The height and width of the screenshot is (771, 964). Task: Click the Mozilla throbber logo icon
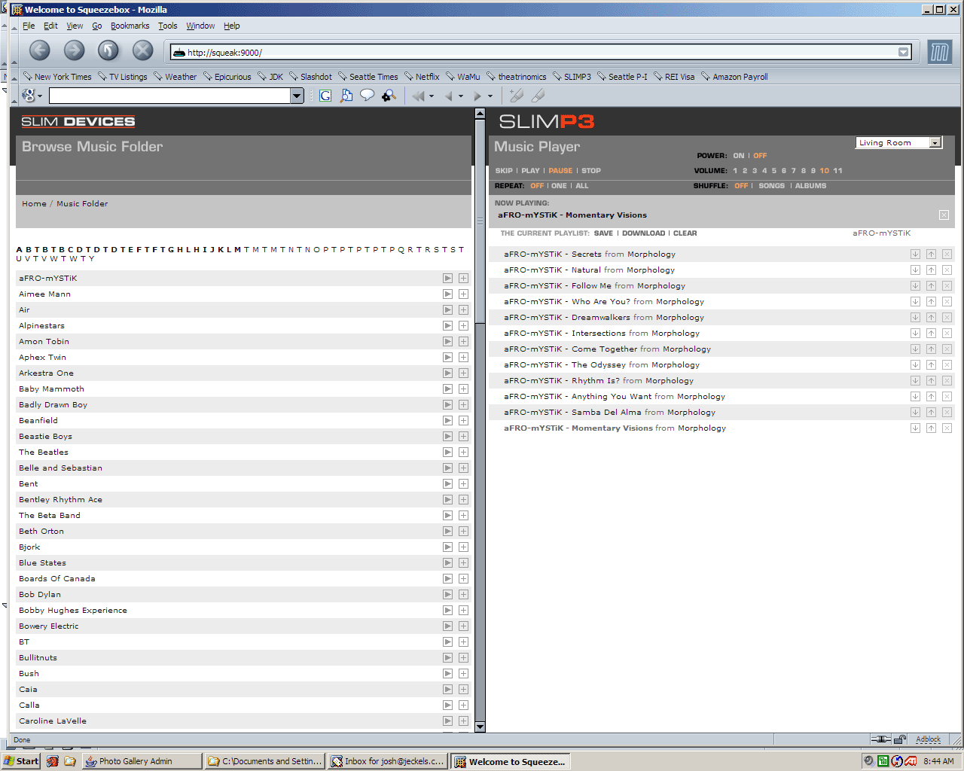[x=939, y=52]
